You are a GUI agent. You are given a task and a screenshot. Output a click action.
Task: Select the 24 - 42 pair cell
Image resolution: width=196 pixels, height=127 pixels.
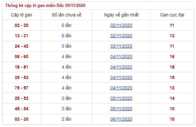[21, 46]
